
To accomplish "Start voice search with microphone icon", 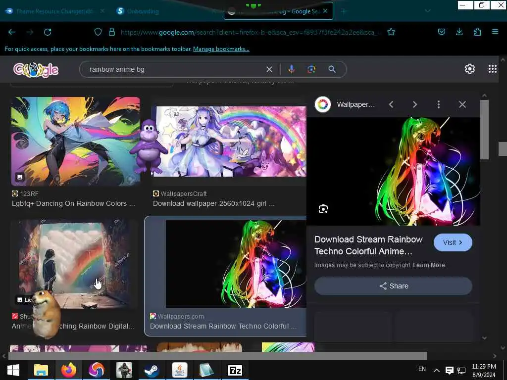I will click(x=291, y=69).
